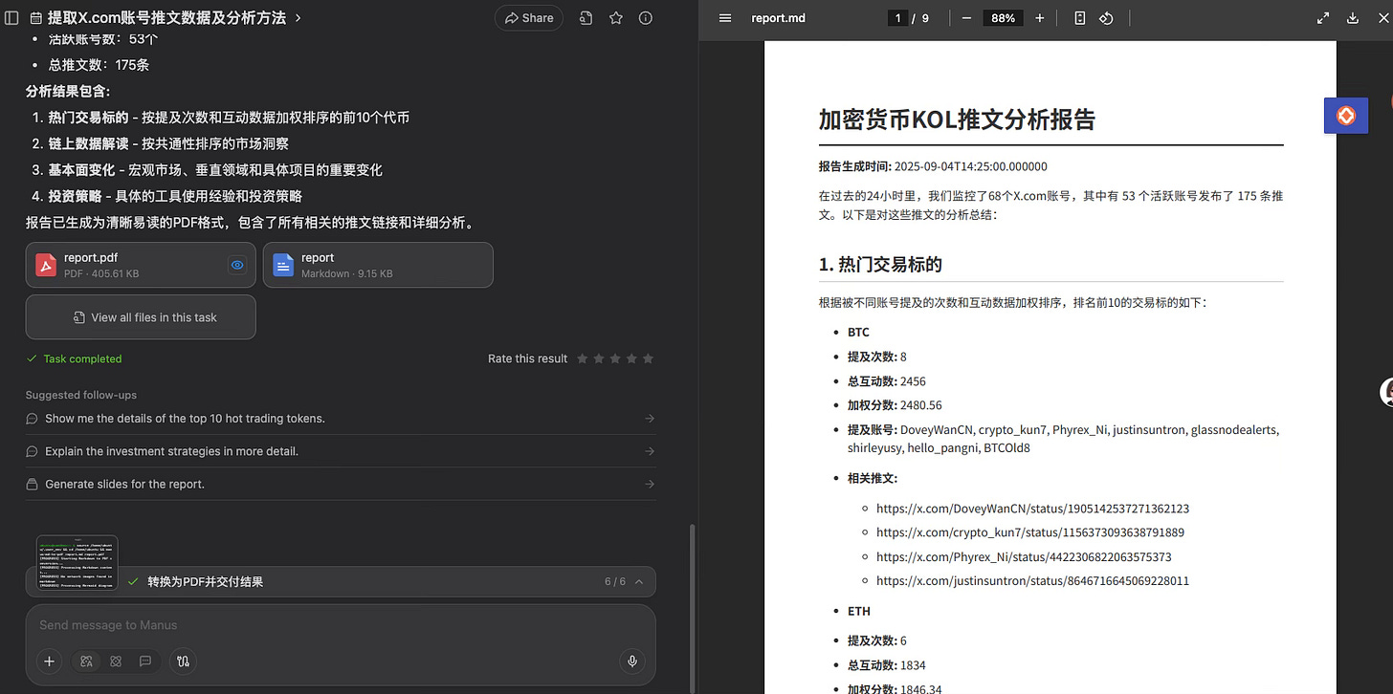Click the Task completed status text
Image resolution: width=1393 pixels, height=694 pixels.
coord(82,358)
